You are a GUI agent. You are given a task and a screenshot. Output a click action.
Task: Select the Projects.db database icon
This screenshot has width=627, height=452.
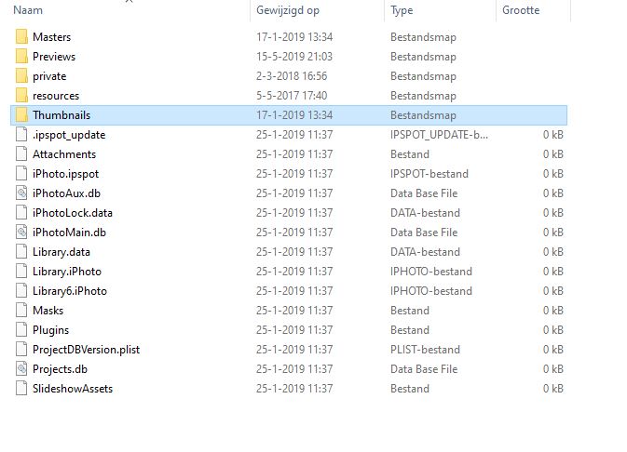(21, 369)
